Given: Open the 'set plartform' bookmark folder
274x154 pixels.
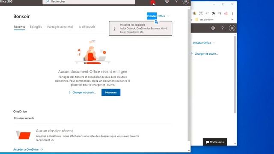Looking at the screenshot, I should pos(204,20).
